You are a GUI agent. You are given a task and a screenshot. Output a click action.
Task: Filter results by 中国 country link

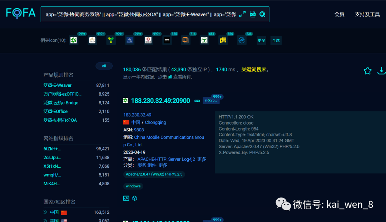point(54,212)
